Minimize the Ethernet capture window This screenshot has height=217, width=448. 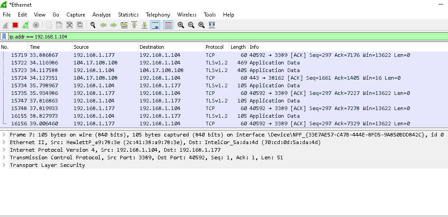tap(440, 4)
